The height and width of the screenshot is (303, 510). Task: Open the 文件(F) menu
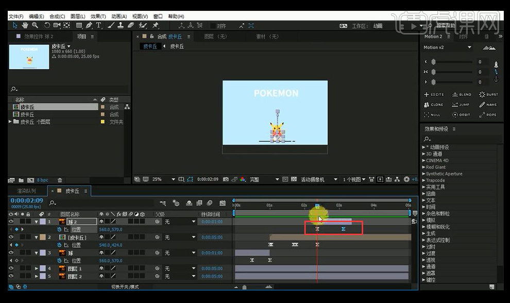click(x=16, y=16)
